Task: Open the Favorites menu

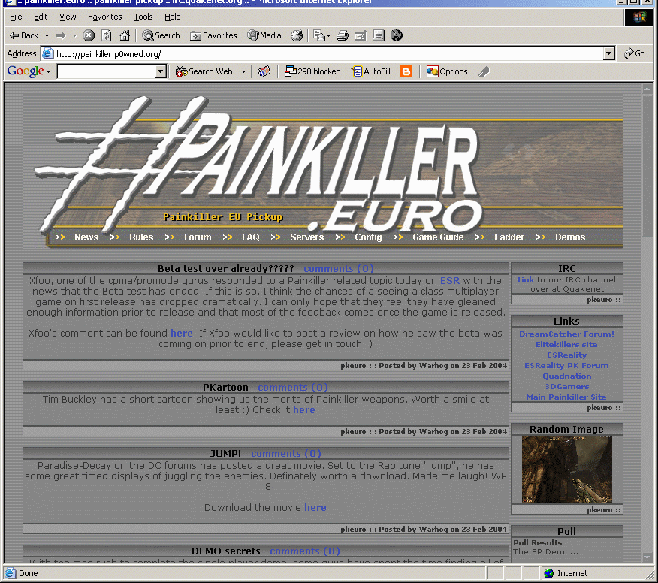Action: (x=105, y=17)
